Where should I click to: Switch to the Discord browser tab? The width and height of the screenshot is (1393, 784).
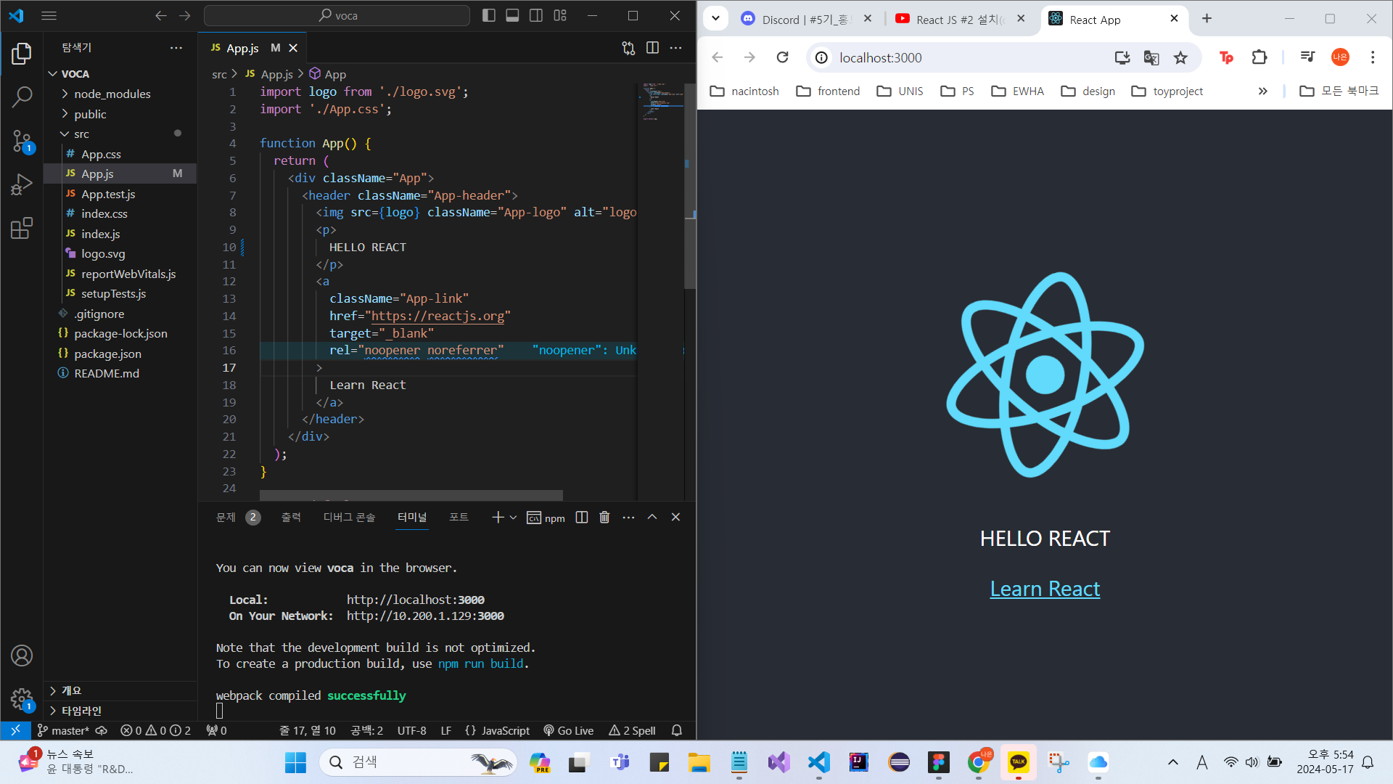(805, 20)
